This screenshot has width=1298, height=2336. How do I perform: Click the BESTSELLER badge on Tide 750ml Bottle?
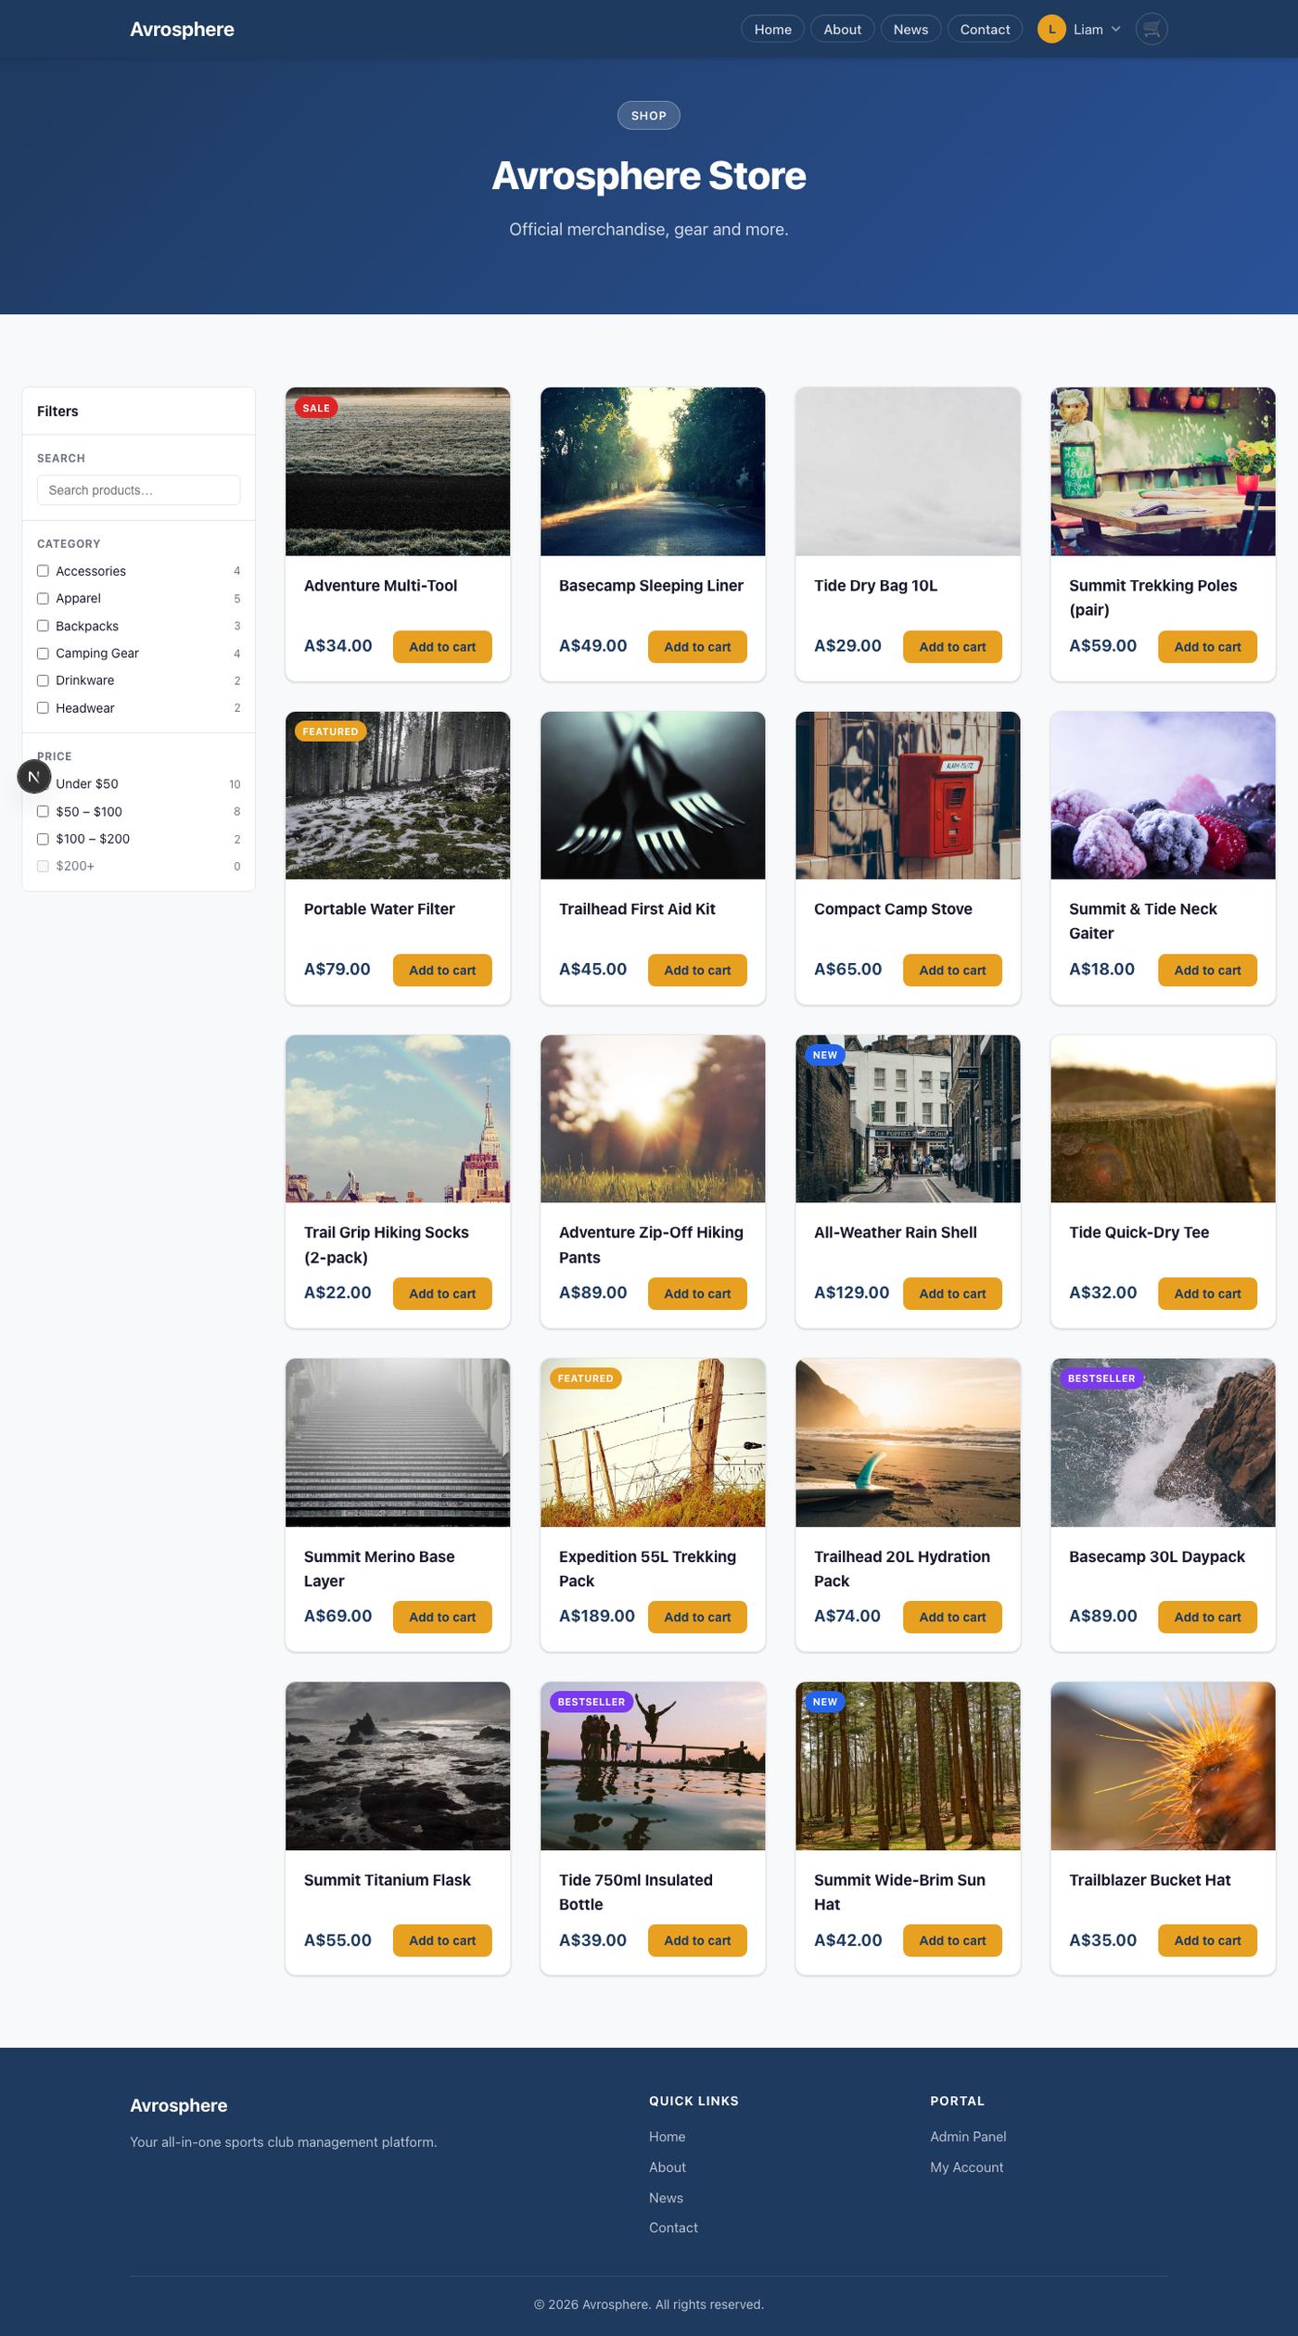click(x=592, y=1702)
